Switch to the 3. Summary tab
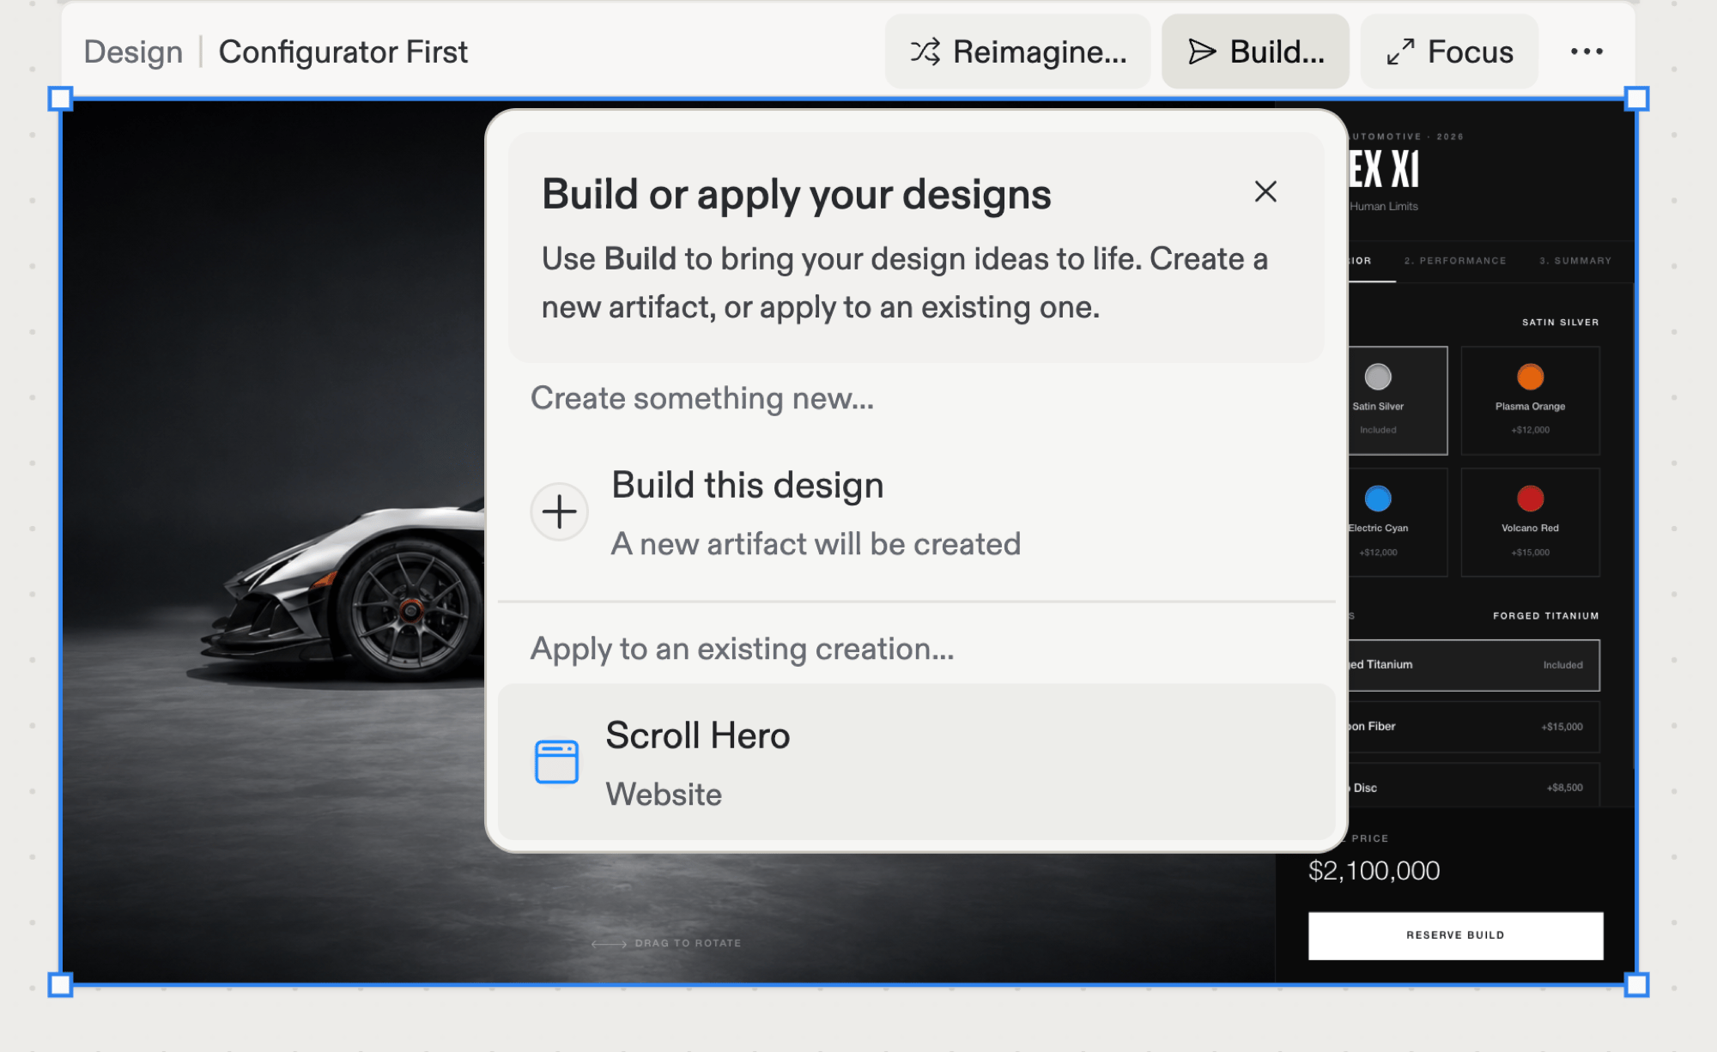 pos(1575,261)
